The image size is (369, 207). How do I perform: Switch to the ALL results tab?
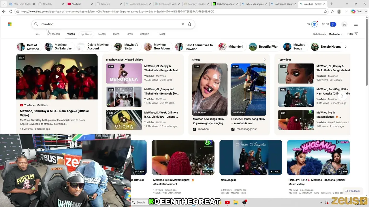(38, 34)
